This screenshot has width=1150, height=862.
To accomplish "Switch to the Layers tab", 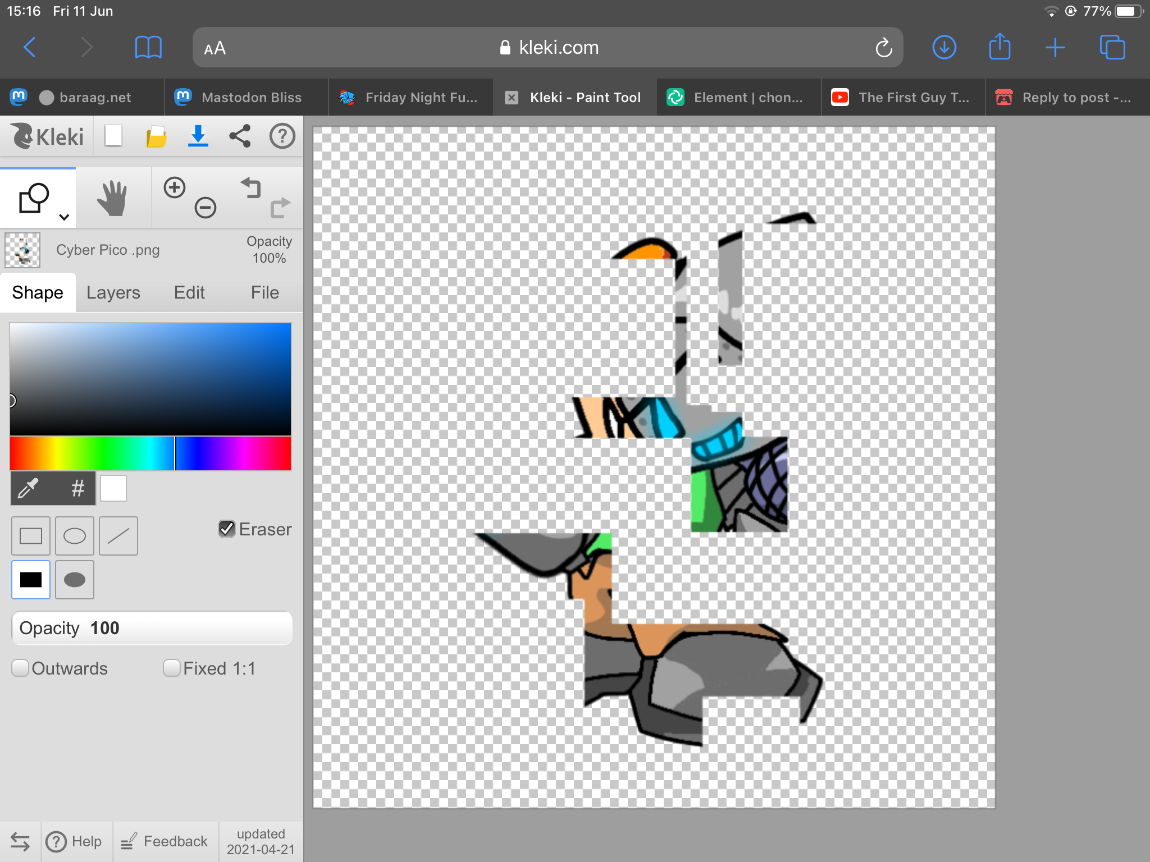I will (x=113, y=292).
